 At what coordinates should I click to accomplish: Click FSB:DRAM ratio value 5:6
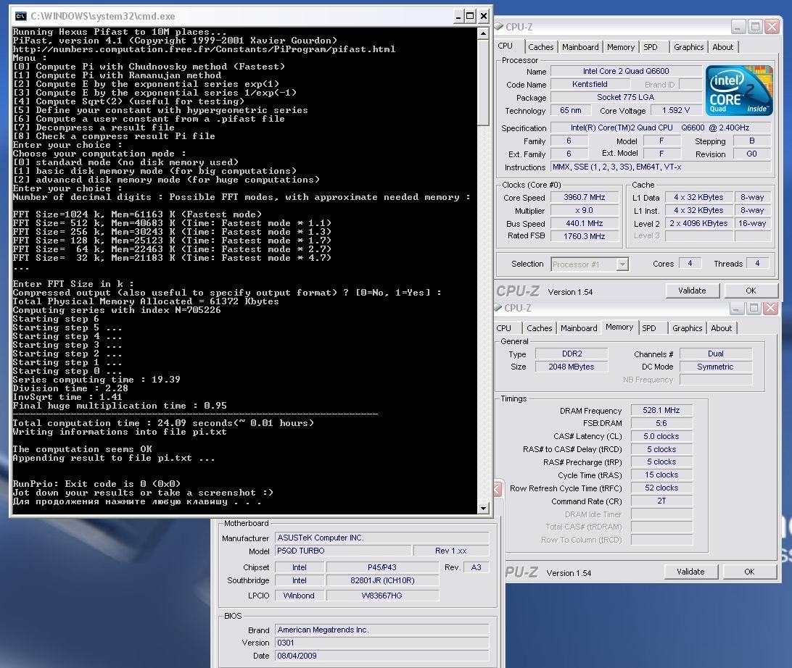[661, 423]
